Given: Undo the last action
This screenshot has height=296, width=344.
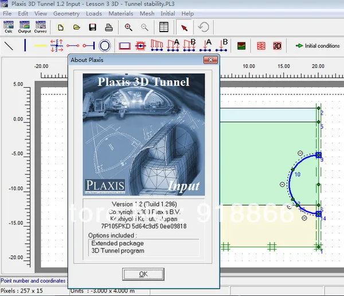Looking at the screenshot, I should [204, 27].
